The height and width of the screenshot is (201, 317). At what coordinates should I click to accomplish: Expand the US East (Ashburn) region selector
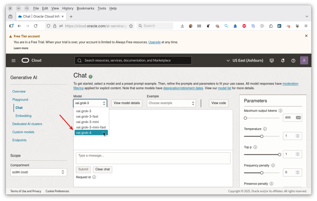pyautogui.click(x=245, y=60)
